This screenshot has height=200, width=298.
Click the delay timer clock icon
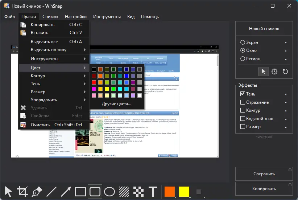point(274,72)
